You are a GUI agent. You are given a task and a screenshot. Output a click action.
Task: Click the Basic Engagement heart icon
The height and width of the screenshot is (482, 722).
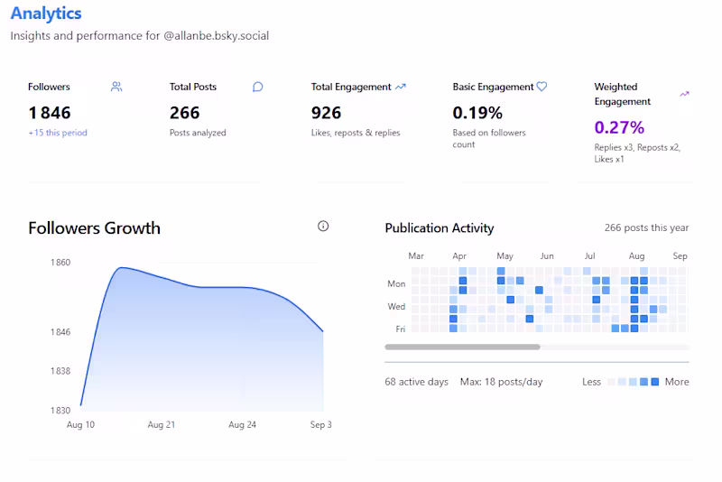click(542, 87)
